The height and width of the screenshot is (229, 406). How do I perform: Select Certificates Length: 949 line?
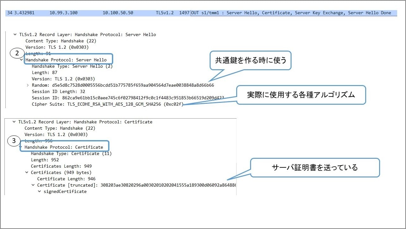coord(61,166)
